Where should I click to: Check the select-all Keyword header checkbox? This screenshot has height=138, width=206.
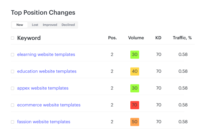pyautogui.click(x=13, y=38)
